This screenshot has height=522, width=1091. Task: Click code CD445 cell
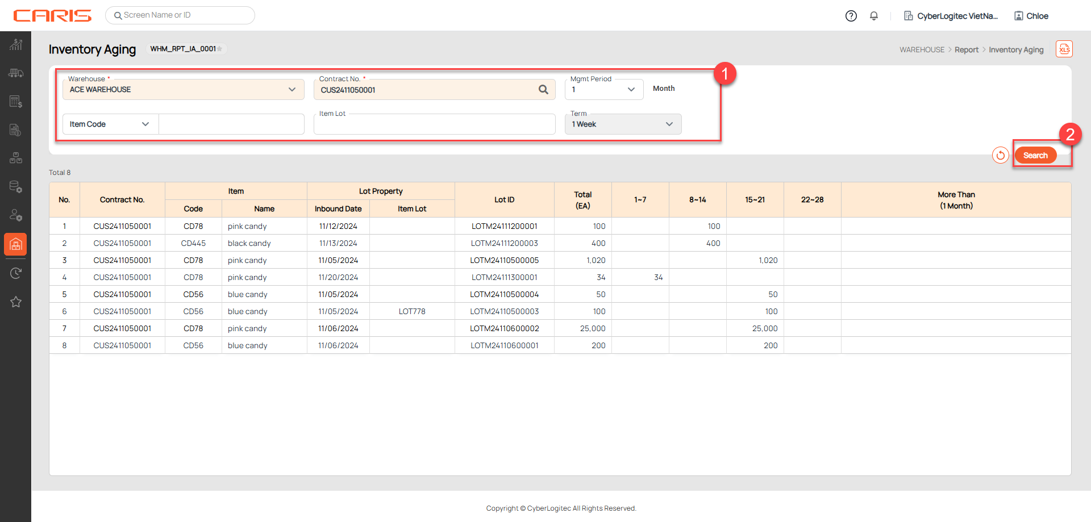(193, 243)
